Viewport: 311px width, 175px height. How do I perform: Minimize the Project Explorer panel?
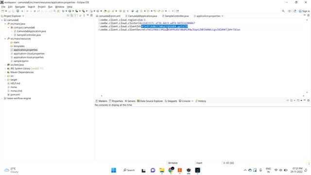coord(87,16)
